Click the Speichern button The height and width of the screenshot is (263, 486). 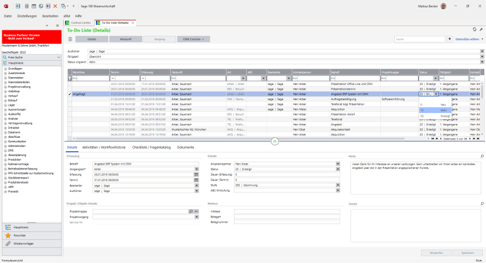coord(467,253)
